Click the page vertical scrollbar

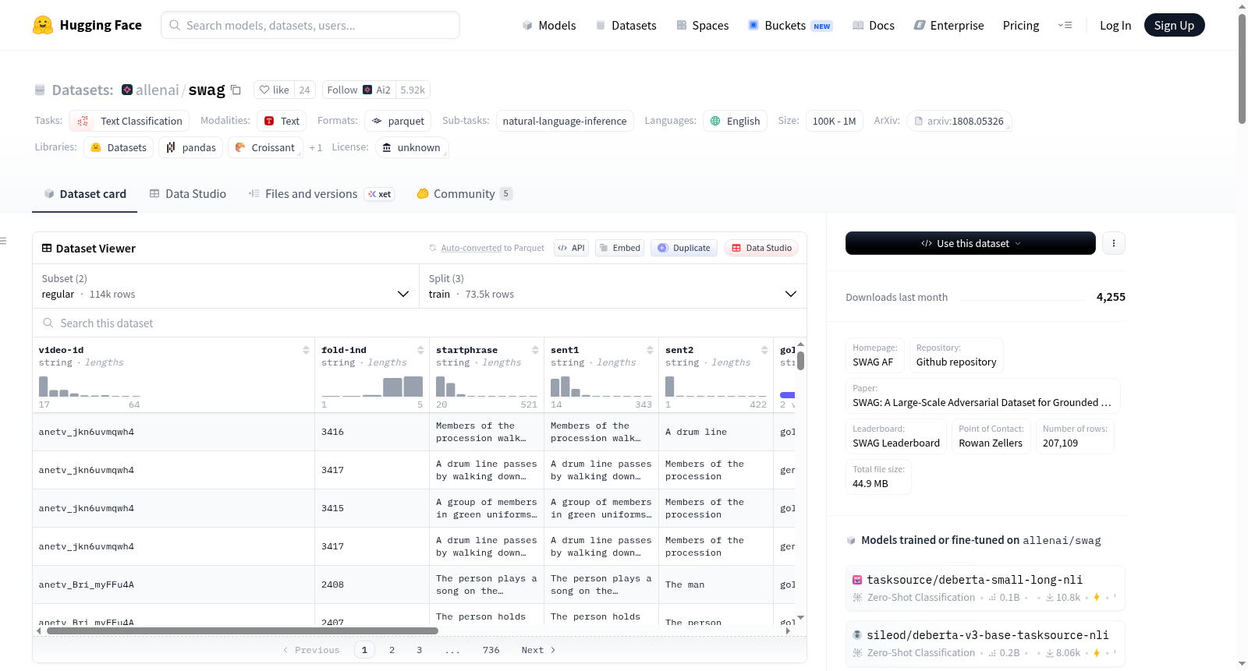click(1242, 69)
